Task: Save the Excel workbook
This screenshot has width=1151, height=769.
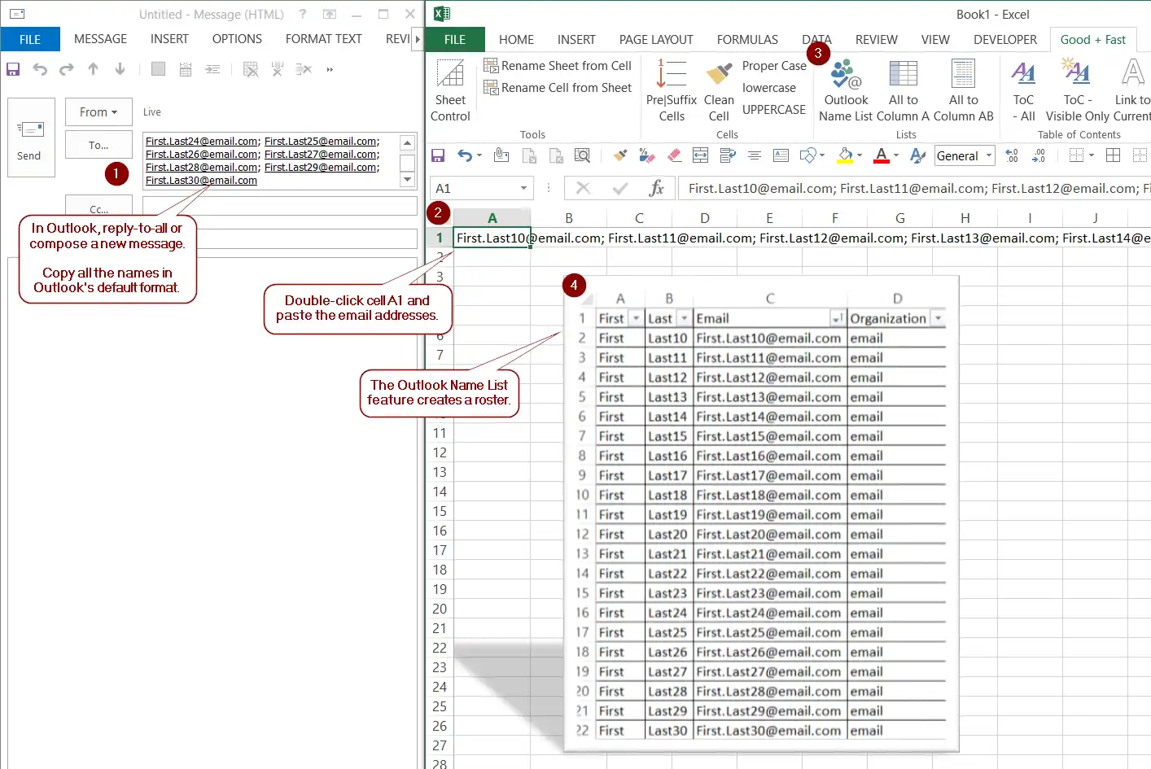Action: pos(438,155)
